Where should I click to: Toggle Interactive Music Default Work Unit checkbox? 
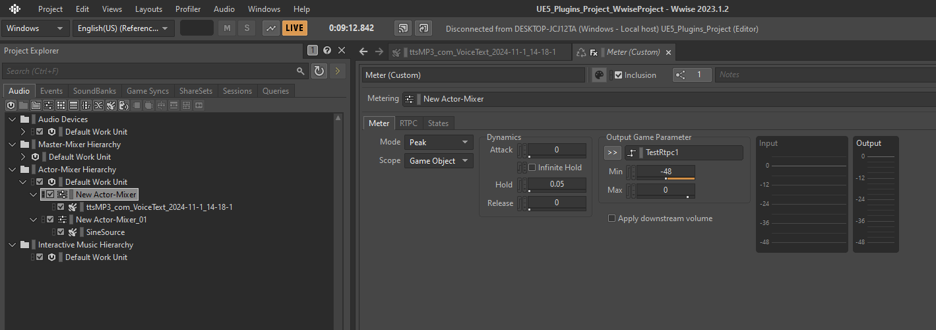coord(40,257)
